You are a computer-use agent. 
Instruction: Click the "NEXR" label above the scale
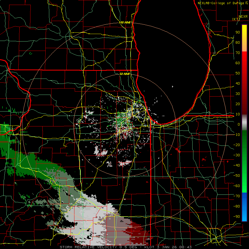(243, 17)
